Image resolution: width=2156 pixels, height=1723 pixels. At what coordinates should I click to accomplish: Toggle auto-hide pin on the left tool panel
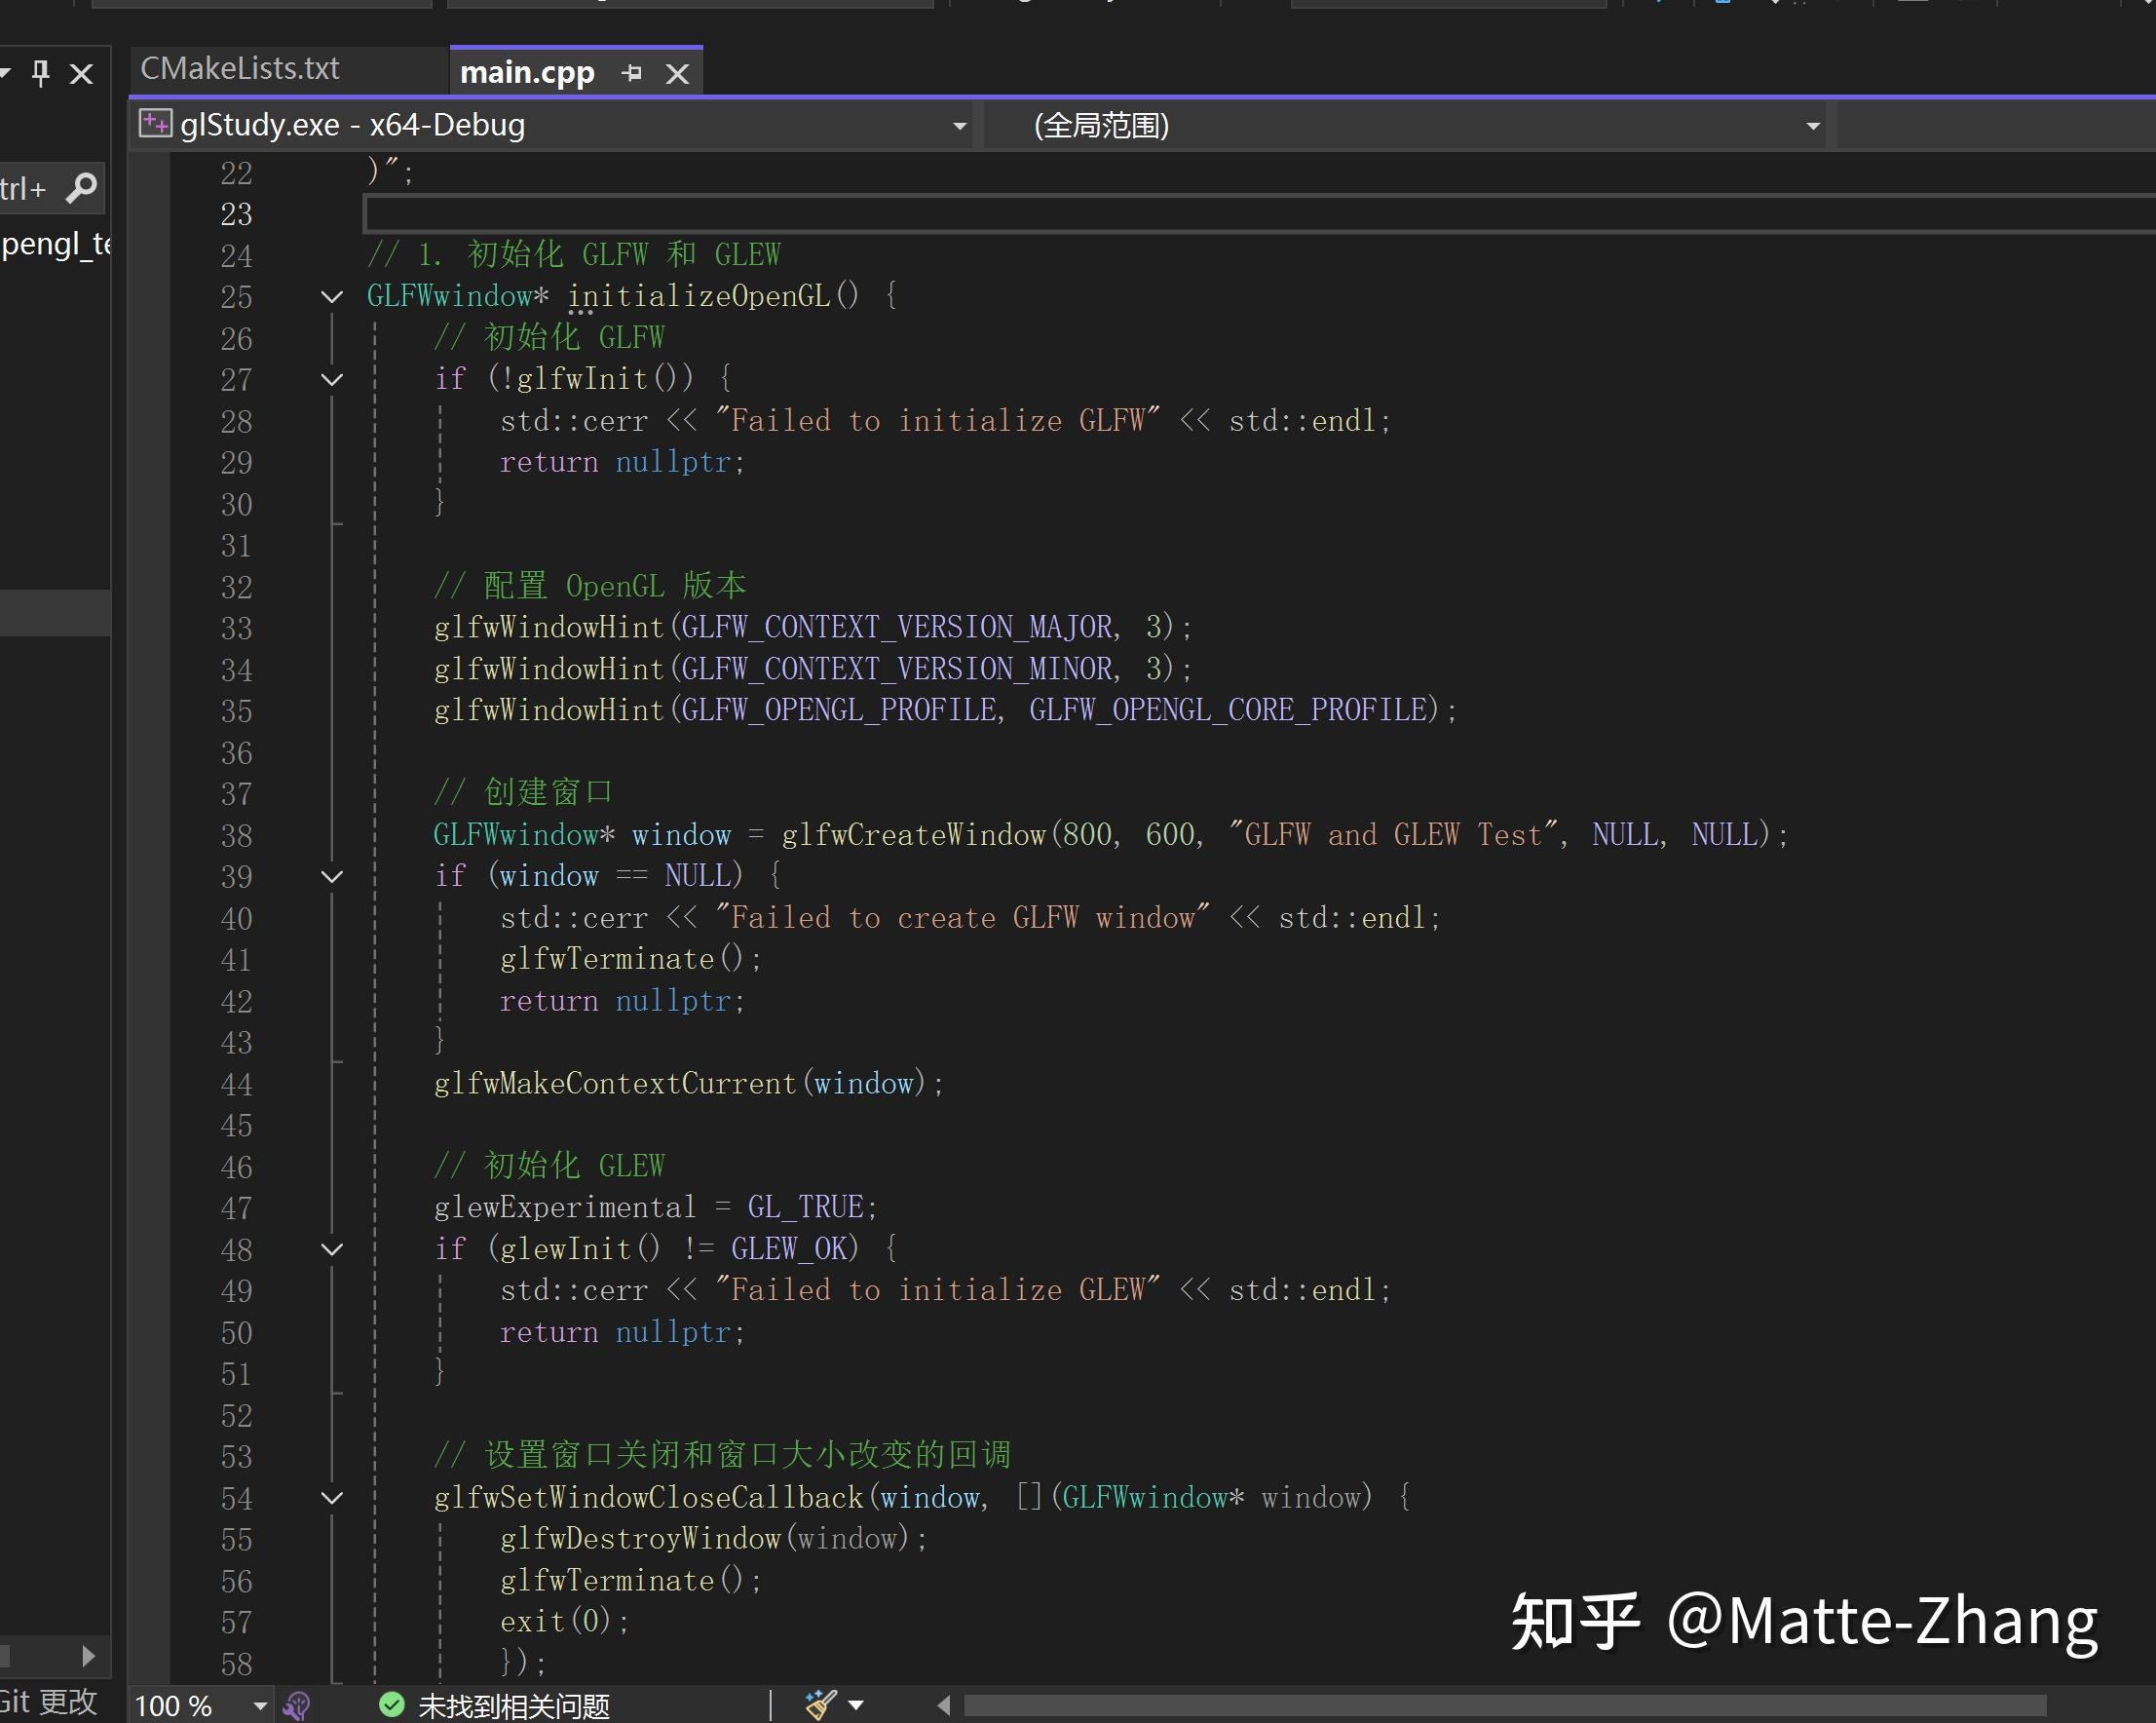click(41, 73)
